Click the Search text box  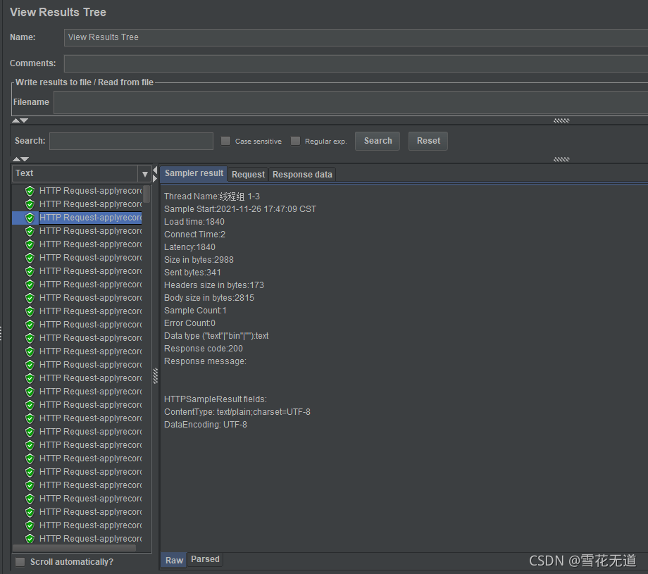click(131, 141)
